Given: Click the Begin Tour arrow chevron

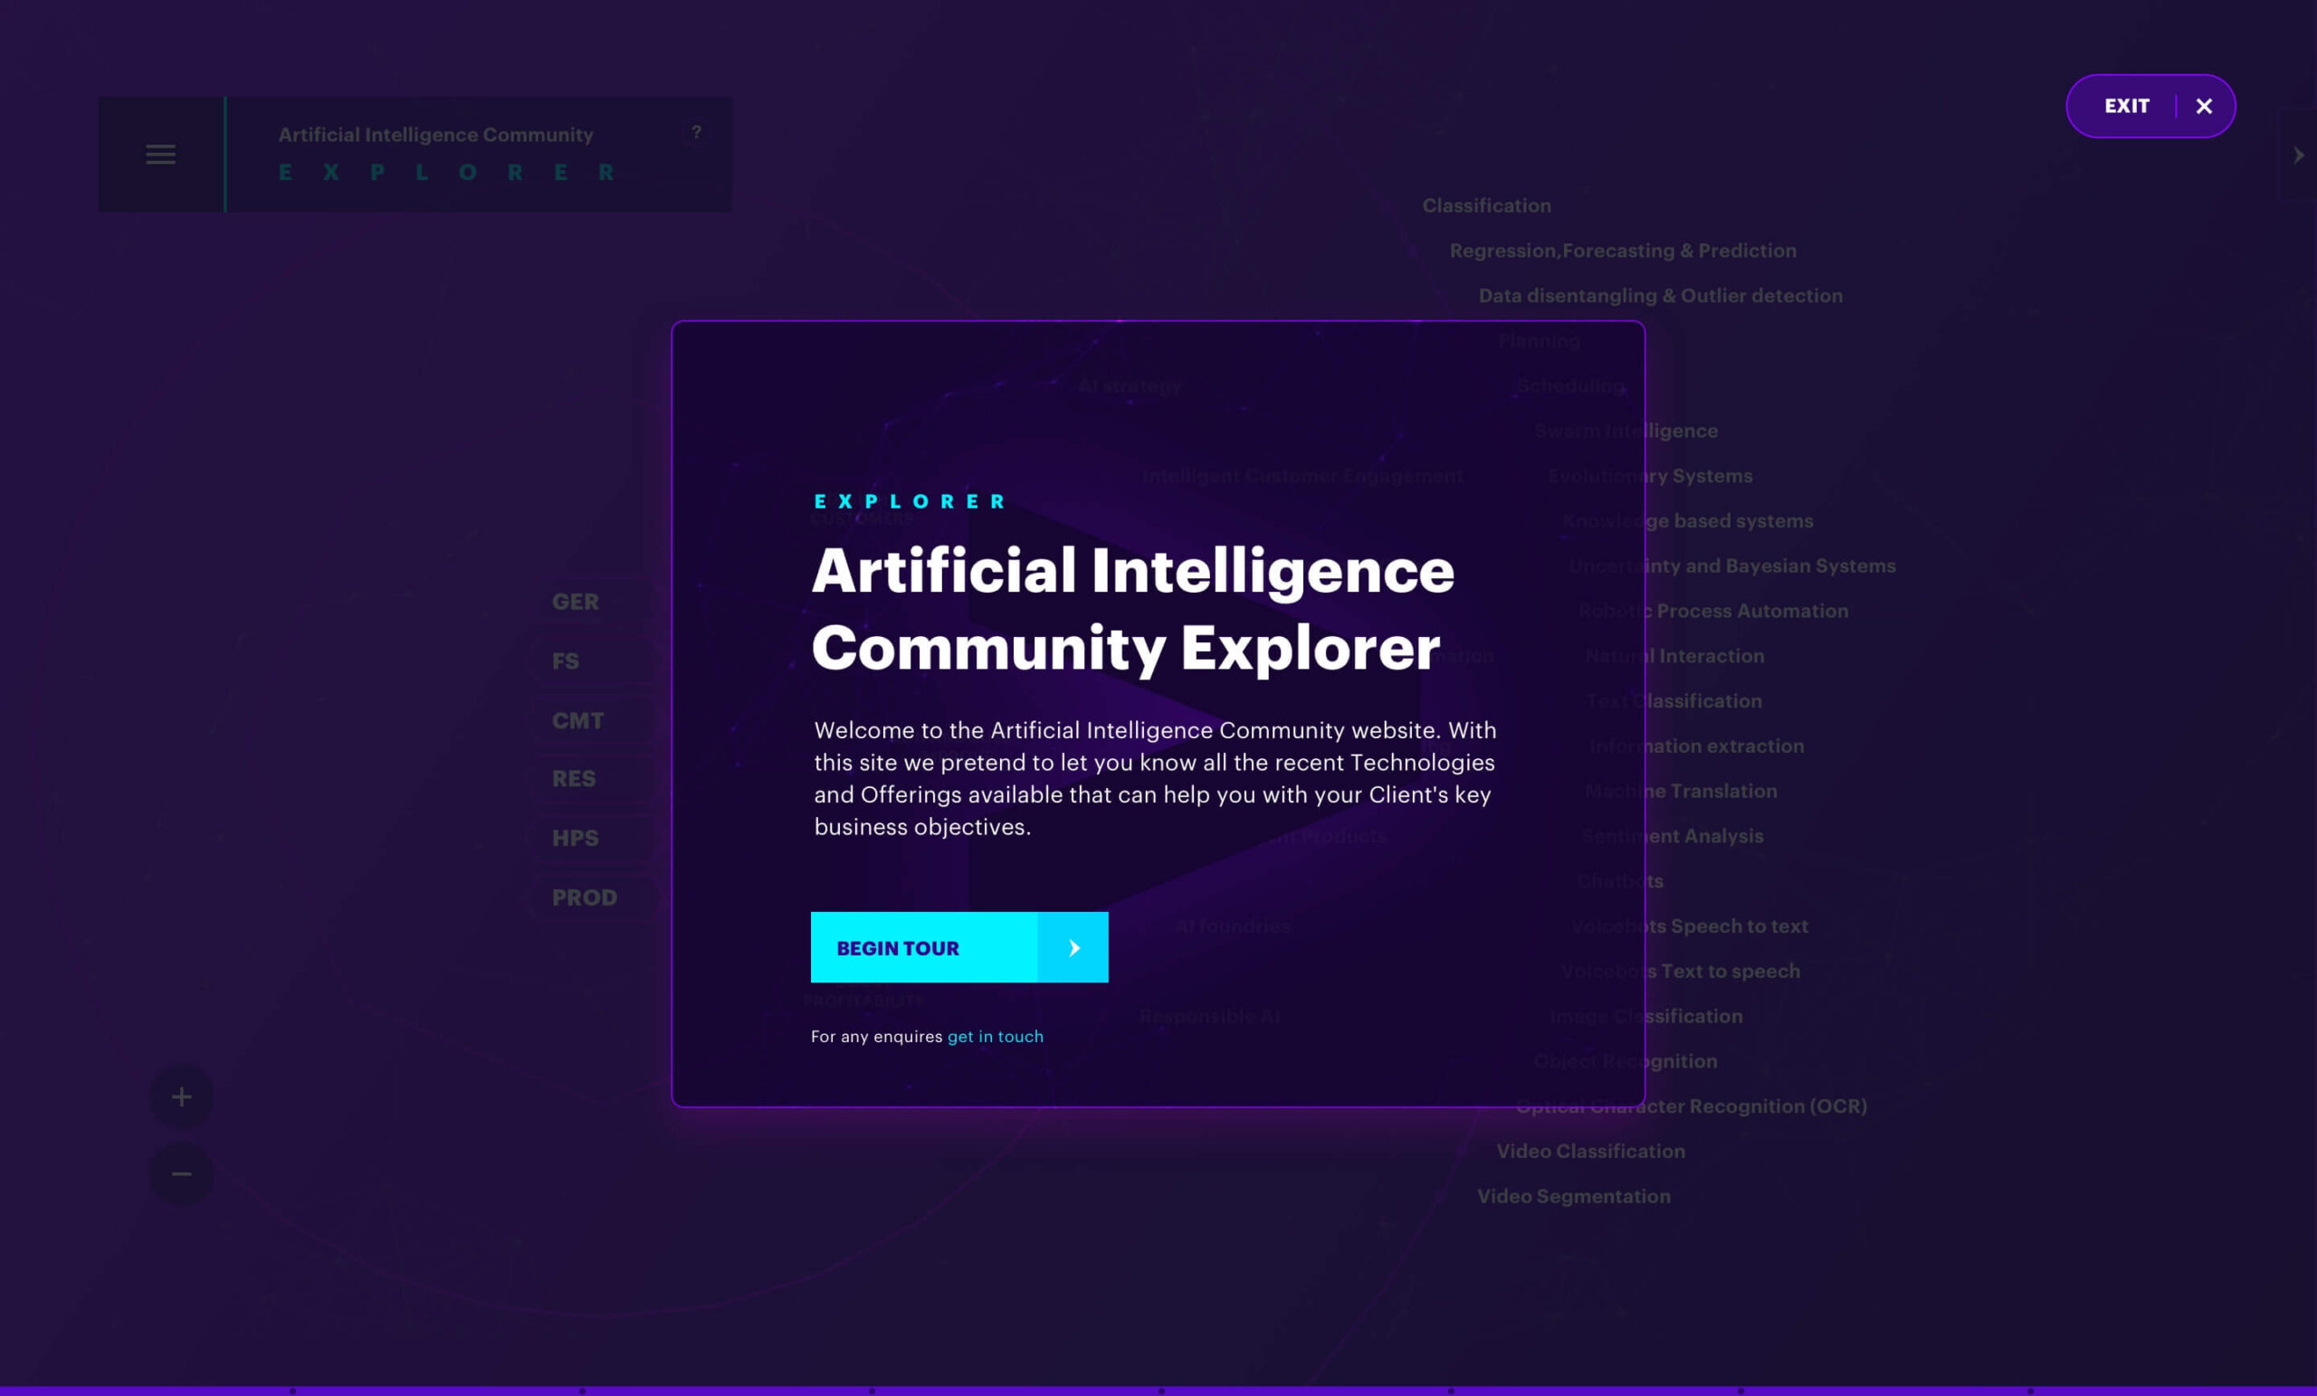Looking at the screenshot, I should pyautogui.click(x=1073, y=947).
